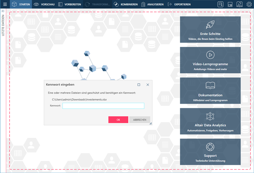Click the dialog resize grip corner
Screen dimensions: 254x173
click(x=150, y=123)
